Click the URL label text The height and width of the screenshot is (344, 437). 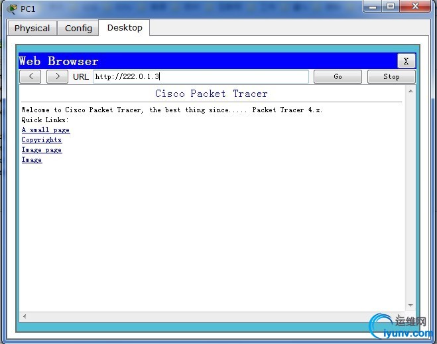pyautogui.click(x=80, y=77)
